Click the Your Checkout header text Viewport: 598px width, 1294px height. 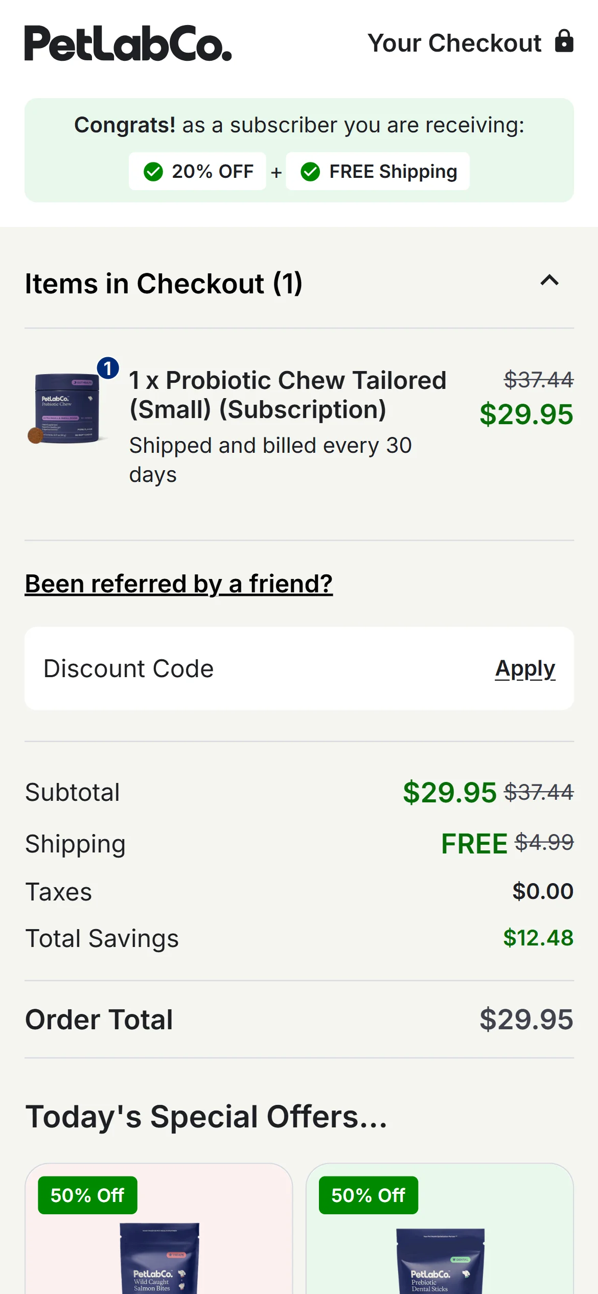[x=454, y=43]
